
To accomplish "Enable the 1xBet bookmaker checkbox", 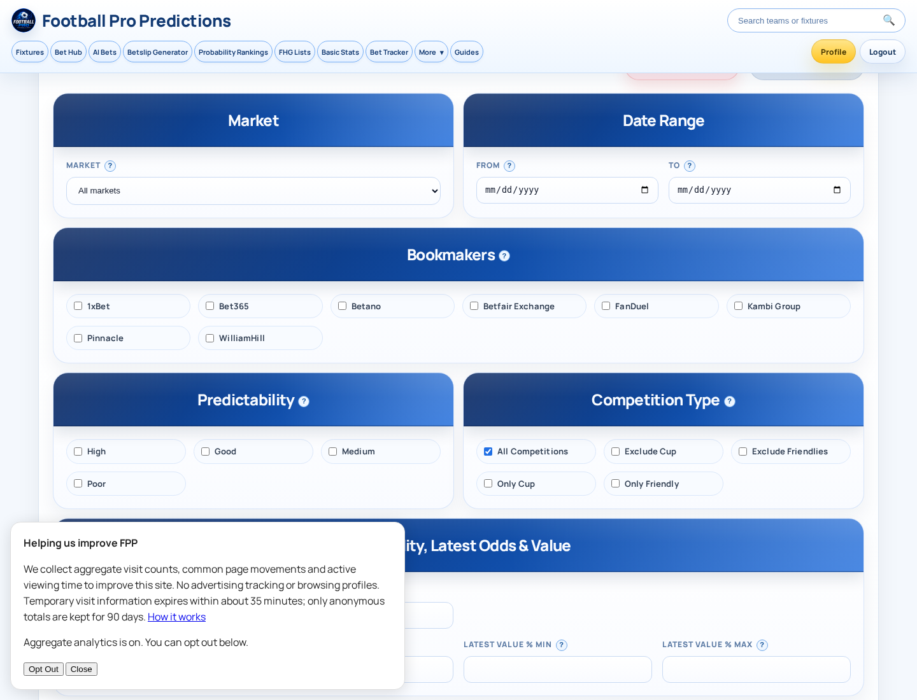I will tap(78, 306).
